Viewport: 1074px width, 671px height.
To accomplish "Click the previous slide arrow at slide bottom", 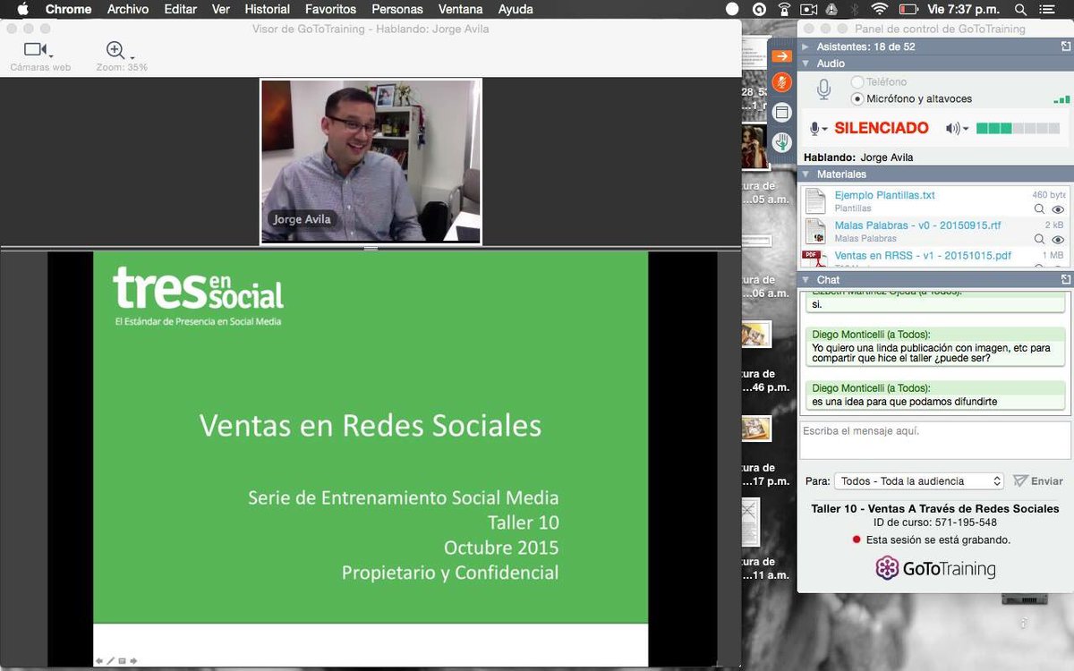I will tap(100, 661).
